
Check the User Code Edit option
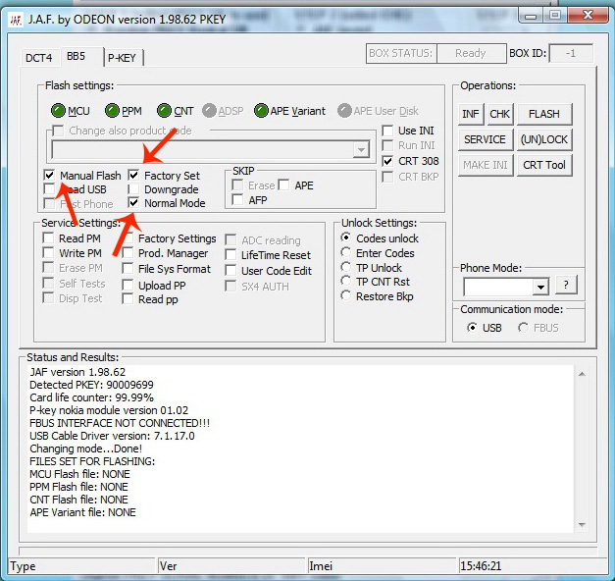231,271
